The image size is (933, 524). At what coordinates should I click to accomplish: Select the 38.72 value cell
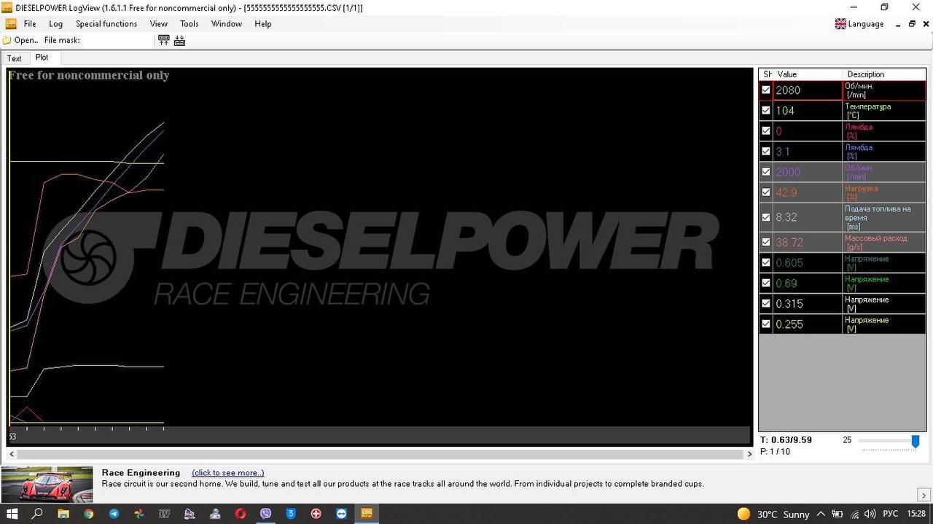pos(808,242)
